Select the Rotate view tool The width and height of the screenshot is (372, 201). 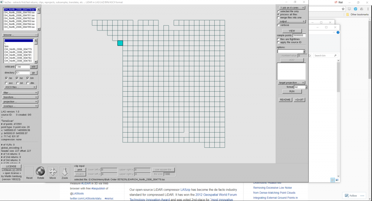[41, 171]
